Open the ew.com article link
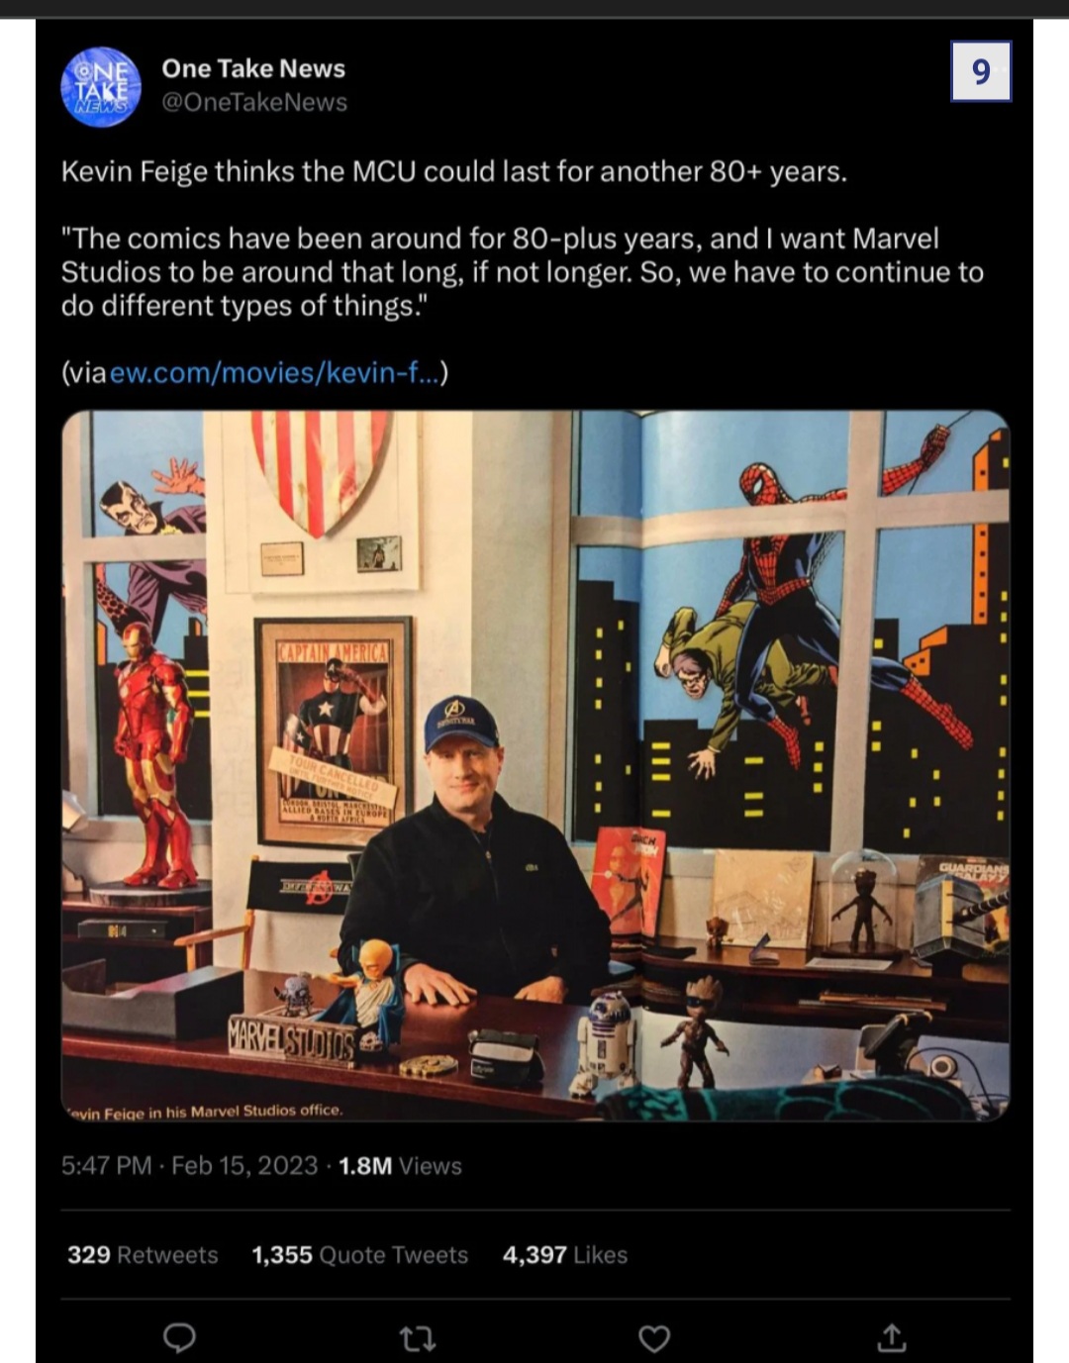 tap(274, 372)
